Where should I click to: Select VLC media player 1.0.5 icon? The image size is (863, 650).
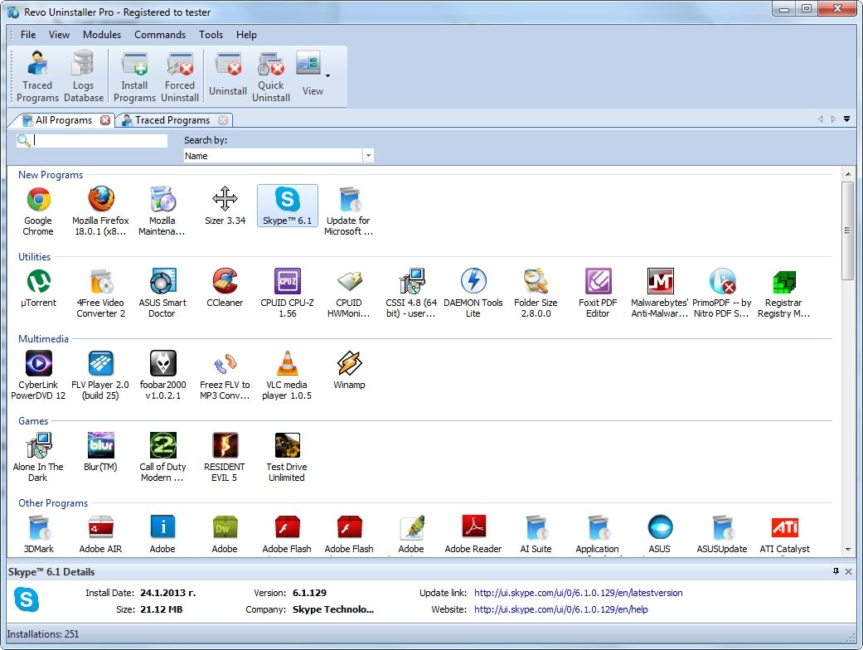tap(287, 365)
